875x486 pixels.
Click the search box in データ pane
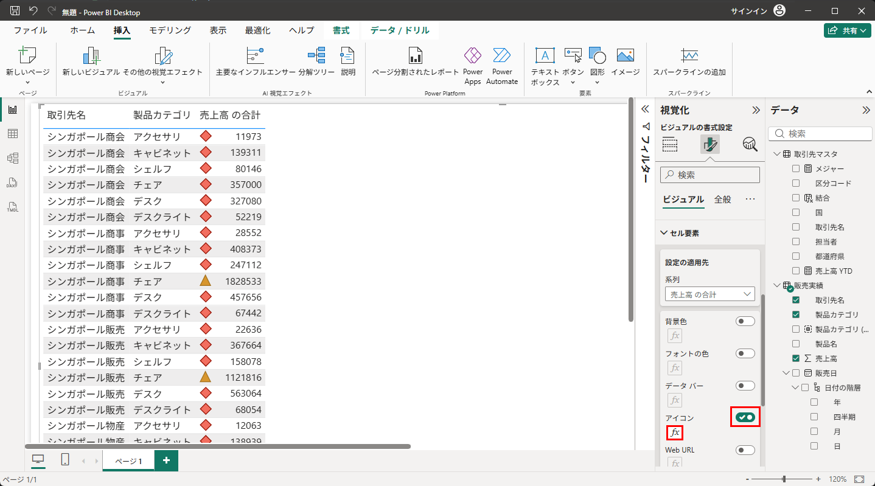pos(820,134)
